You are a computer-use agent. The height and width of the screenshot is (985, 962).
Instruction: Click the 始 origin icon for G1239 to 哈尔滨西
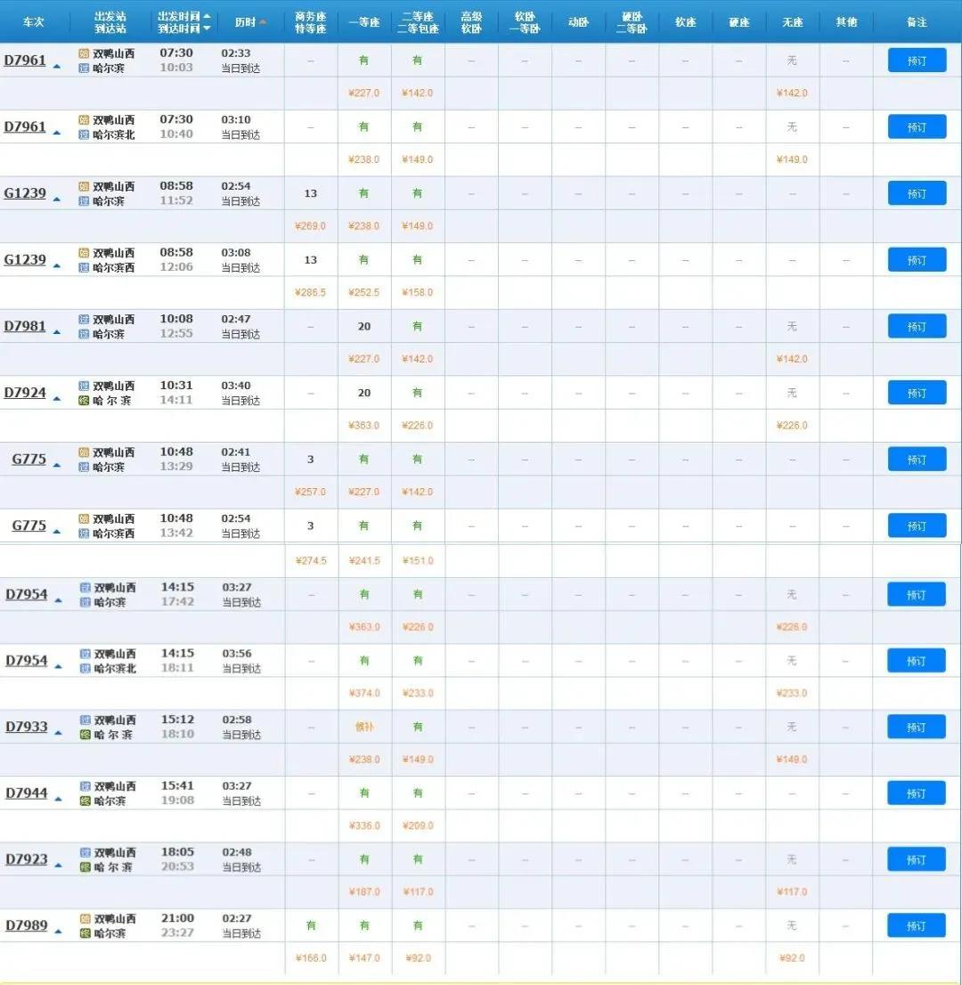point(85,253)
